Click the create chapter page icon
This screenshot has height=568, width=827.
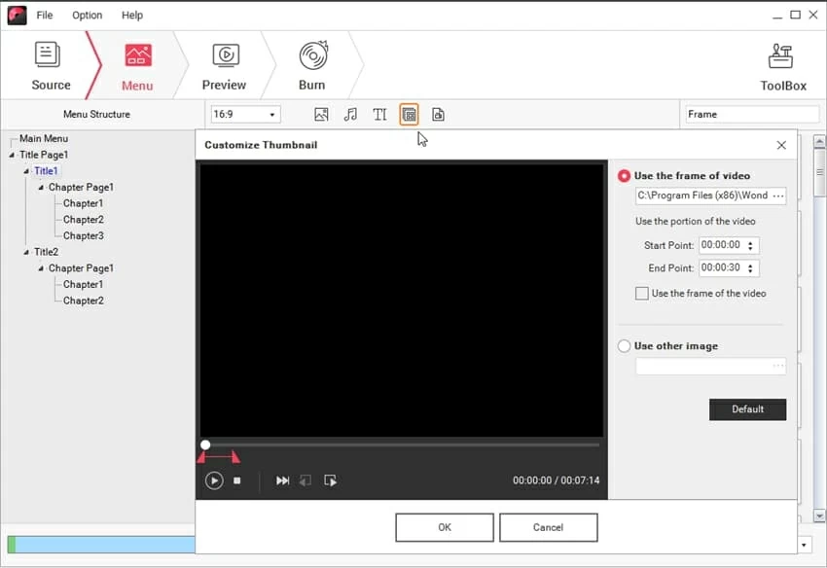coord(438,115)
